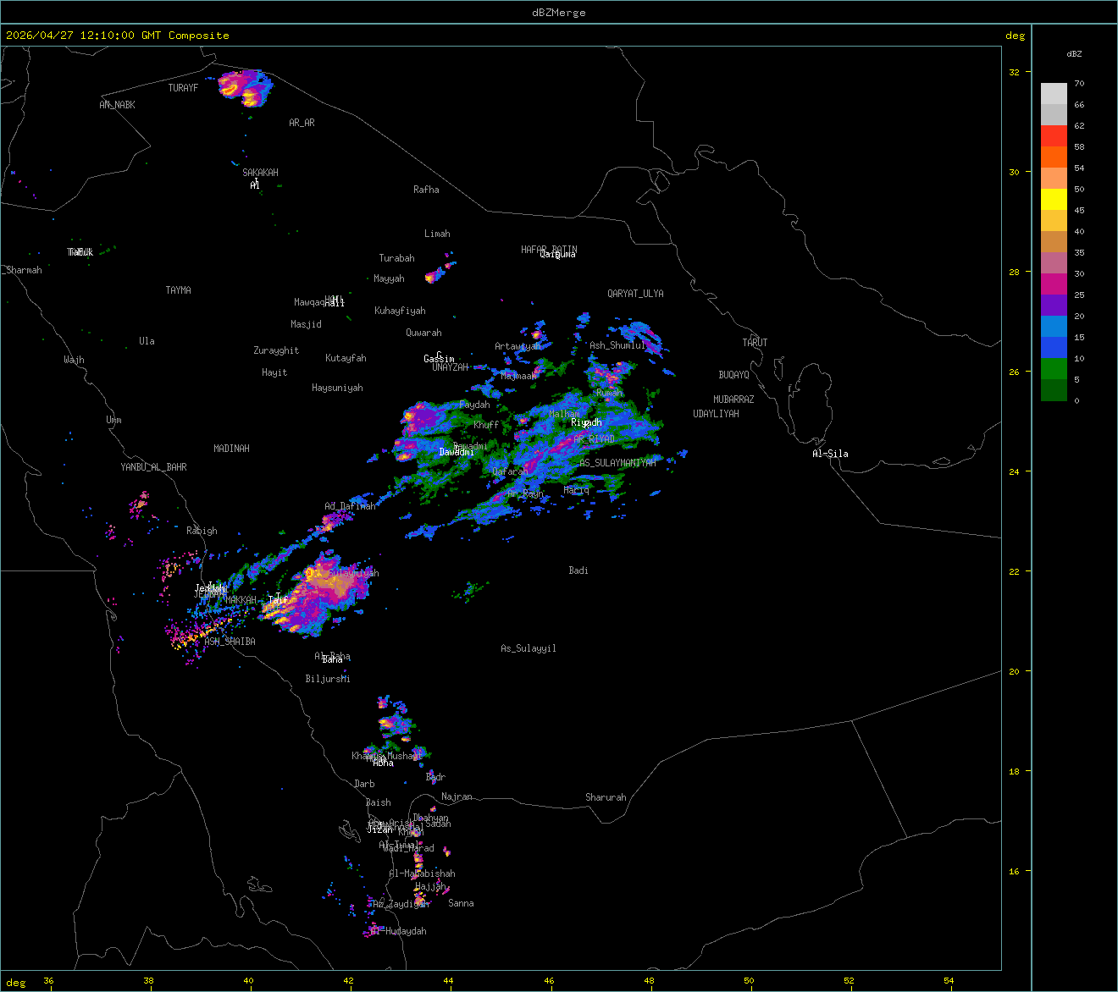This screenshot has height=992, width=1118.
Task: Click the lightest gray swatch atop the legend
Action: click(x=1054, y=93)
